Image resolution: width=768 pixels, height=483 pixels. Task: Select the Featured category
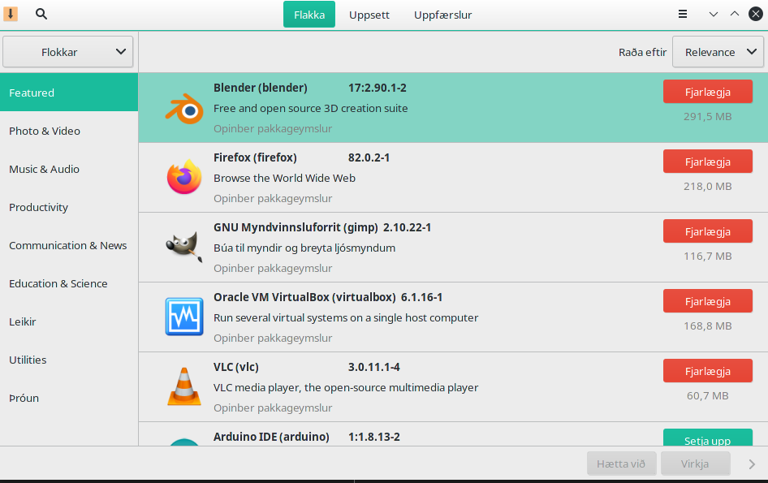point(69,93)
